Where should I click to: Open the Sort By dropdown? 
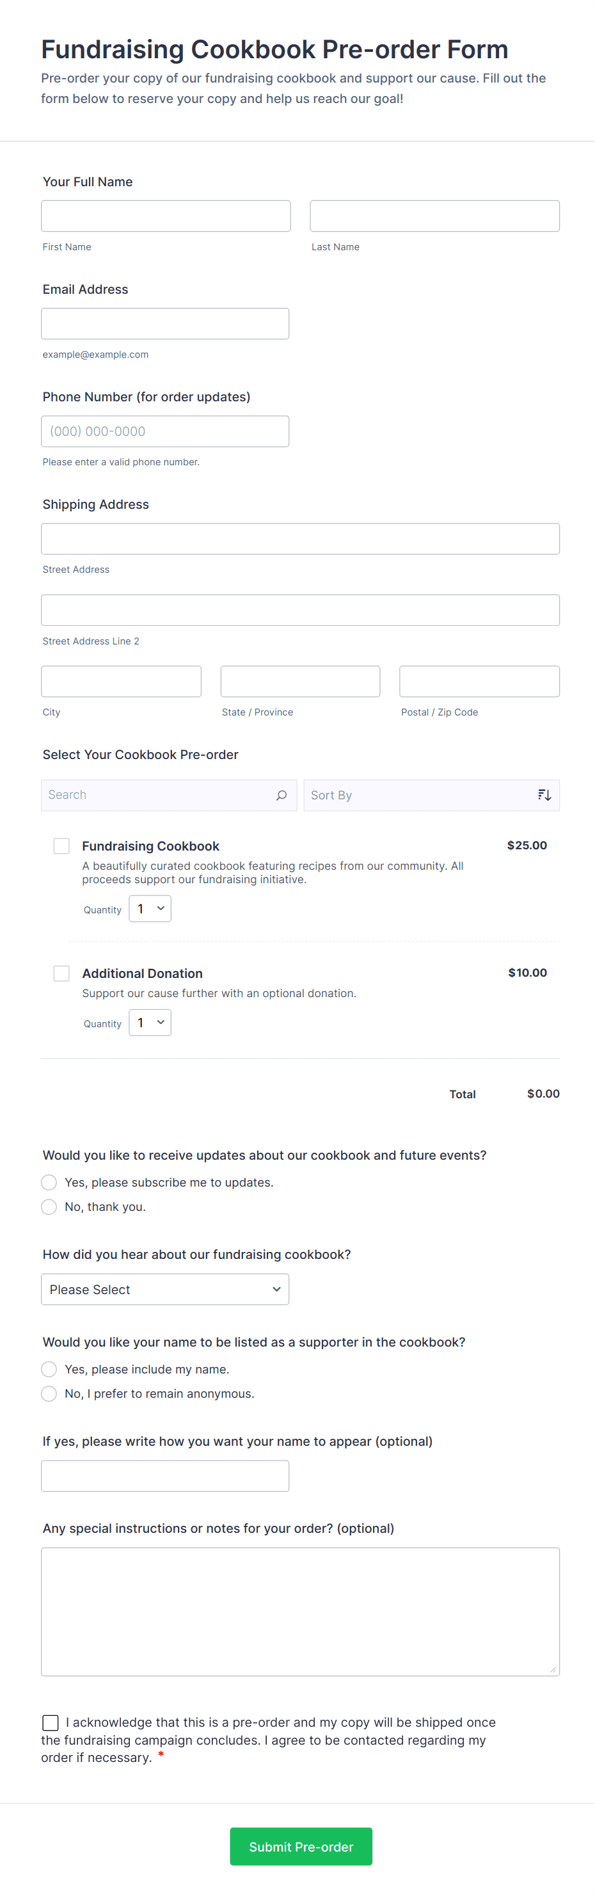(420, 796)
